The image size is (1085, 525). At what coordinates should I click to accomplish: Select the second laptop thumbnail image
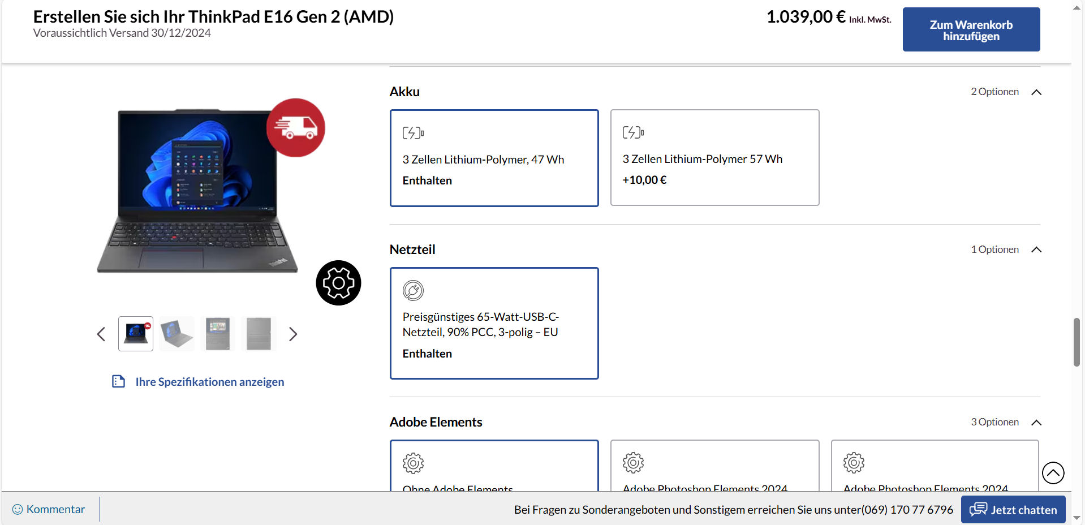click(x=176, y=334)
